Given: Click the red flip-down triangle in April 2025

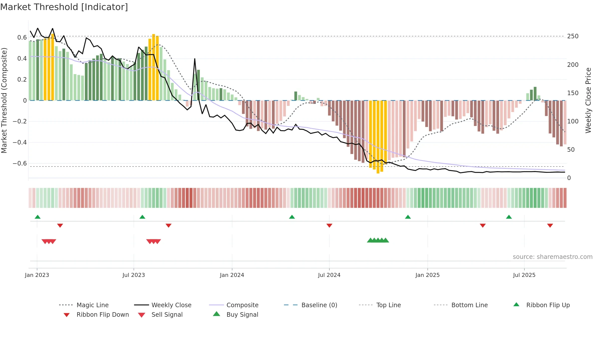Looking at the screenshot, I should coord(483,226).
